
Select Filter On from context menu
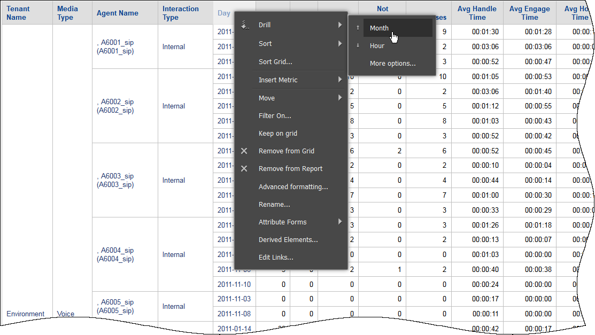pos(274,116)
